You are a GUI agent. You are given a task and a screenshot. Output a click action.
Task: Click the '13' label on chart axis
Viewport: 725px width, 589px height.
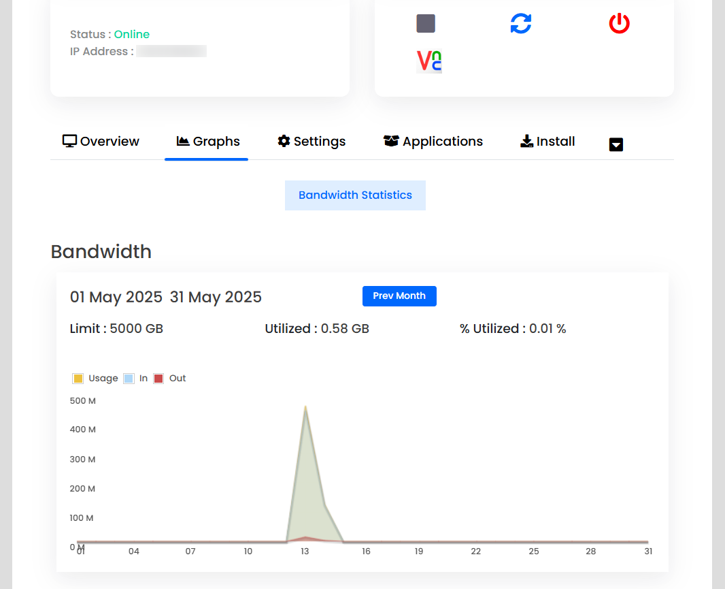click(305, 552)
